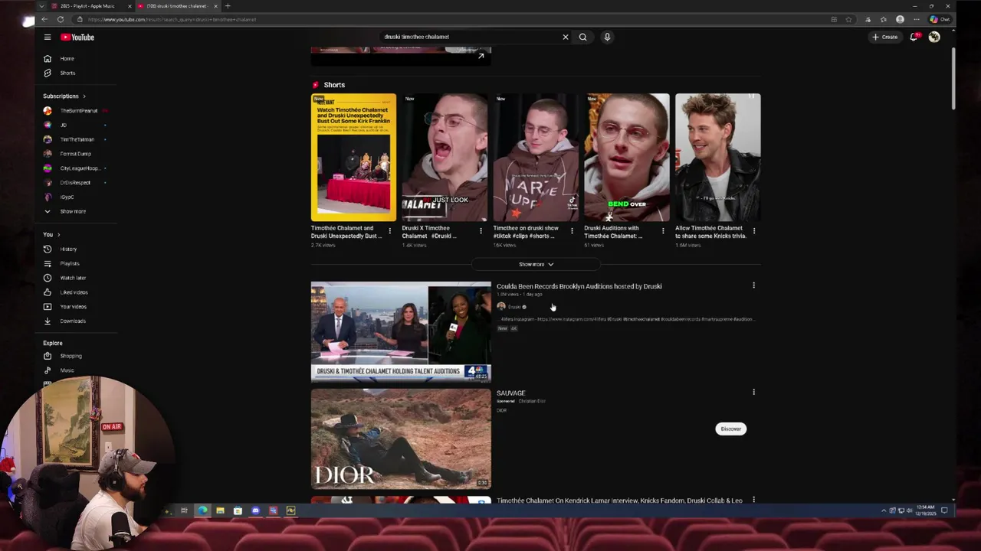Open the account avatar menu
This screenshot has height=551, width=981.
tap(934, 37)
